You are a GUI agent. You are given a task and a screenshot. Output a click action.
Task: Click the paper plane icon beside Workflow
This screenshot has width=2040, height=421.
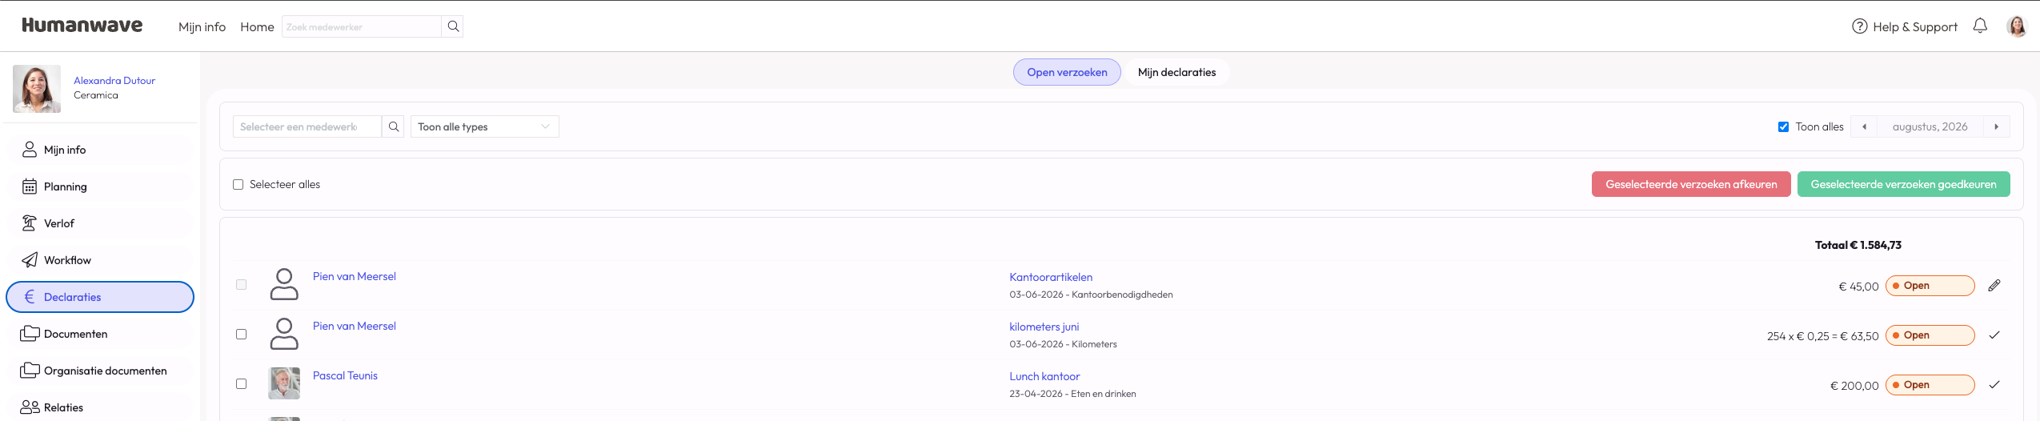30,260
